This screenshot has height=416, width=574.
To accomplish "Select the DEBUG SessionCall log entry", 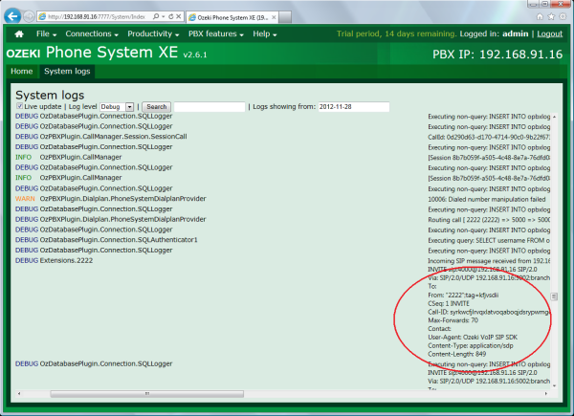I will 101,137.
